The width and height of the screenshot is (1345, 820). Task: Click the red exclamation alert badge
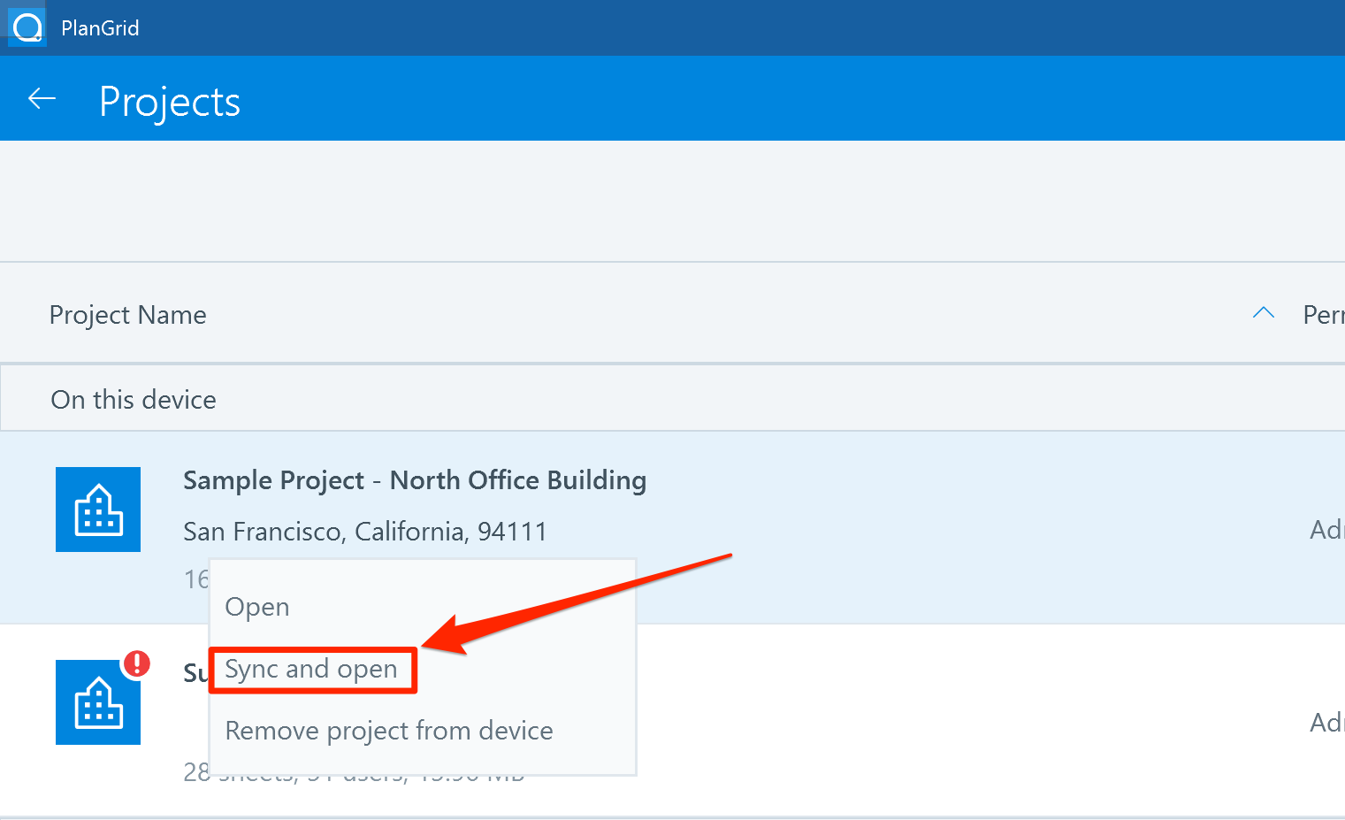click(137, 663)
